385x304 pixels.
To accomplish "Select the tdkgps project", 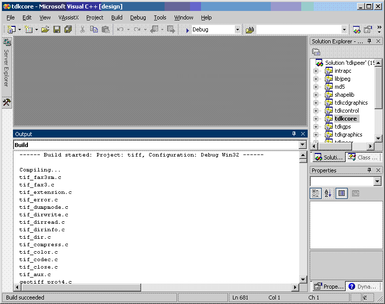I will coord(343,127).
